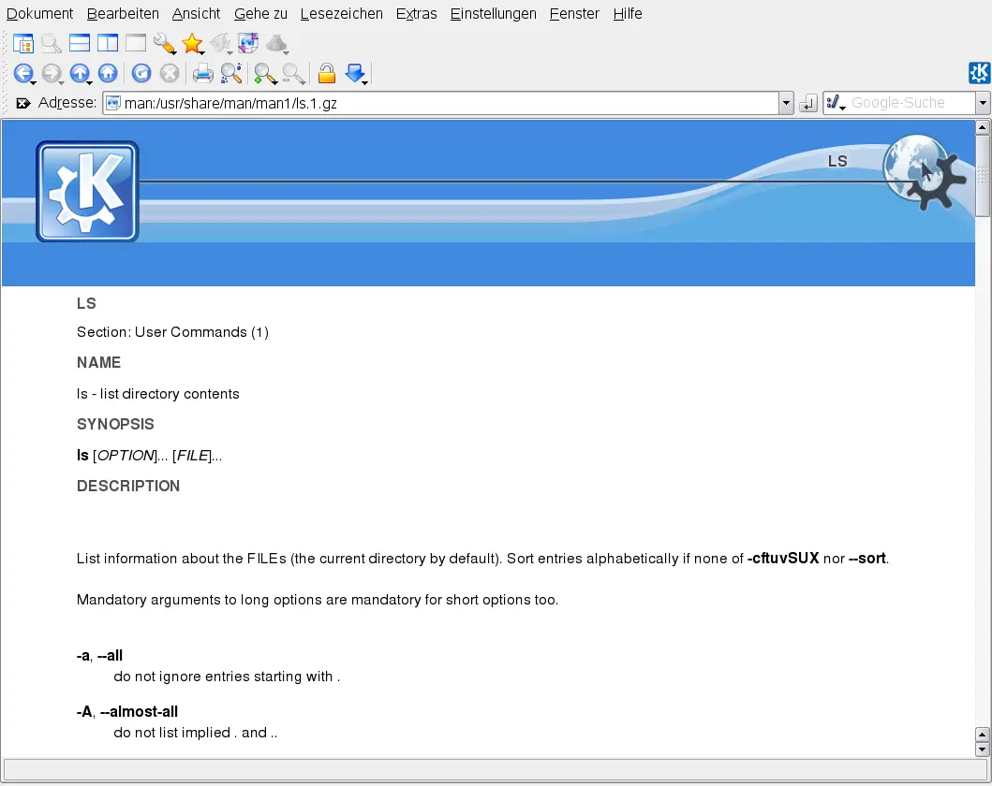Image resolution: width=992 pixels, height=786 pixels.
Task: Click the KDE logo in page header
Action: tap(87, 192)
